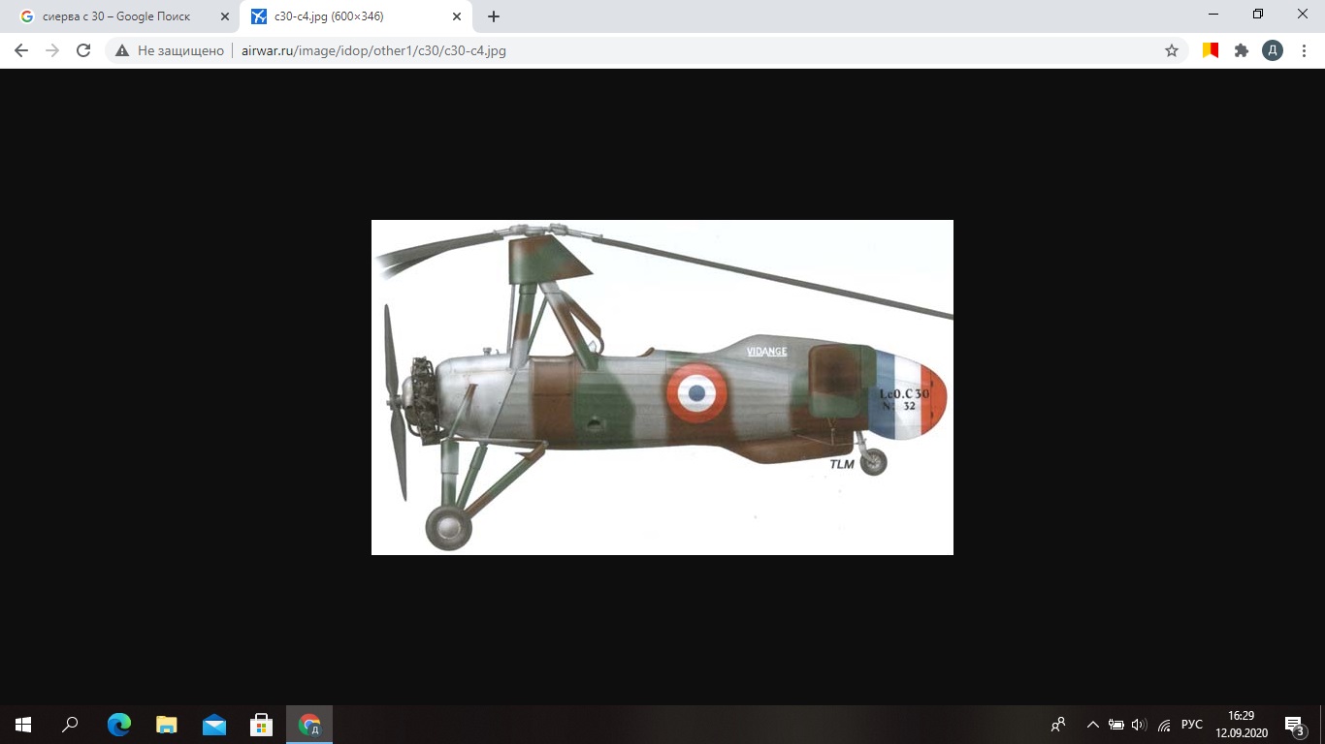Screen dimensions: 1325x744
Task: Switch to the Google search tab
Action: tap(119, 16)
